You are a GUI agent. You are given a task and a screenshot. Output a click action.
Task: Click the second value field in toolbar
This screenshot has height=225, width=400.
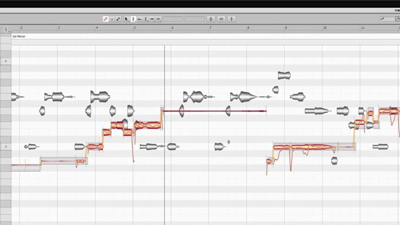coord(195,19)
